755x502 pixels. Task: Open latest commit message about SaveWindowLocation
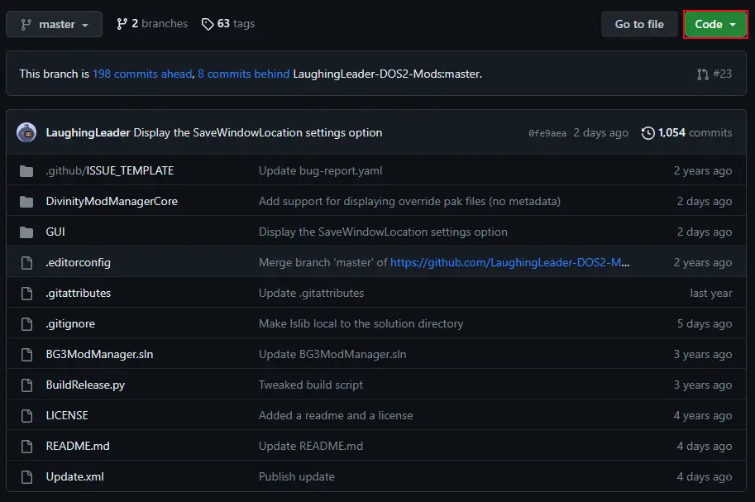(x=258, y=132)
